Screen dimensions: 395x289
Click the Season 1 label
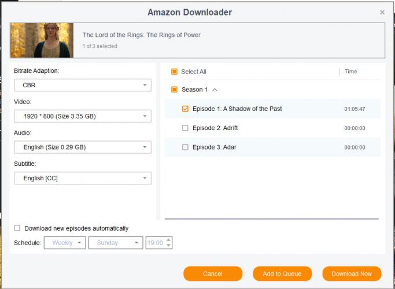(195, 90)
